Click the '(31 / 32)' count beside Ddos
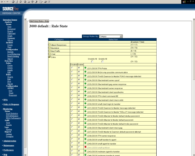 tap(134, 57)
